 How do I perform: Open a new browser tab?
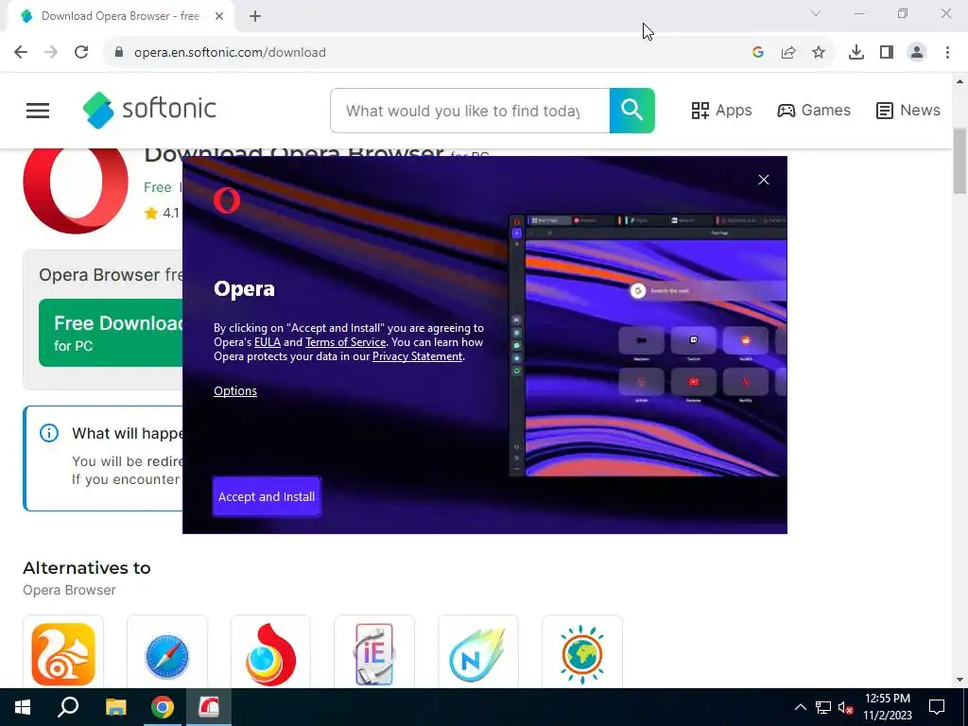(x=255, y=16)
